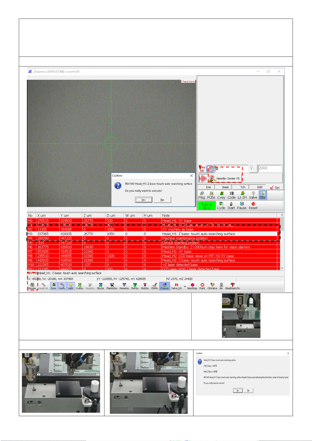Toggle the Light button

[71, 286]
